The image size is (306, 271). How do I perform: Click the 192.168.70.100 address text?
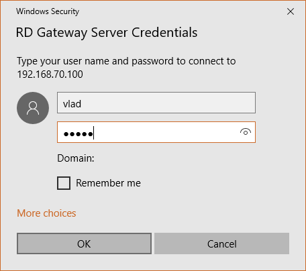(x=50, y=74)
